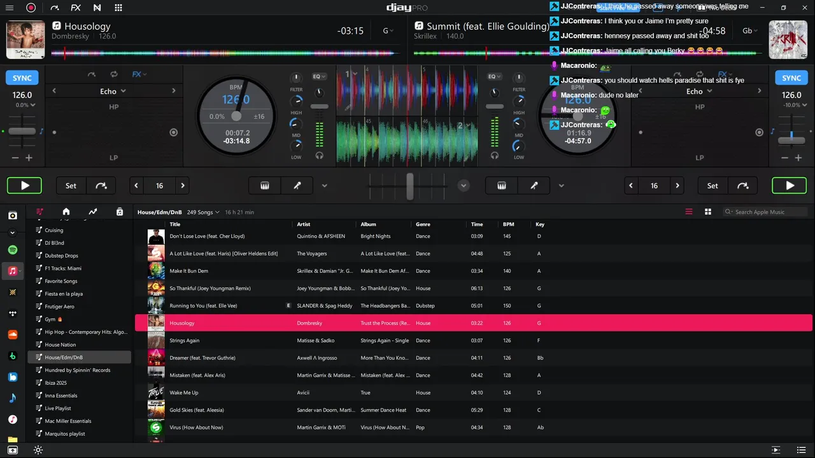Increase the left deck loop length from 16
This screenshot has height=458, width=815.
[183, 186]
